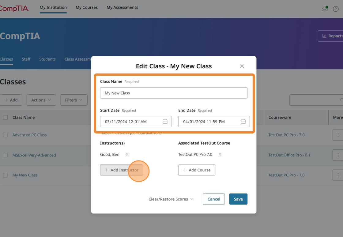Screen dimensions: 343x237
Task: Click the Class Name input field
Action: 174,93
